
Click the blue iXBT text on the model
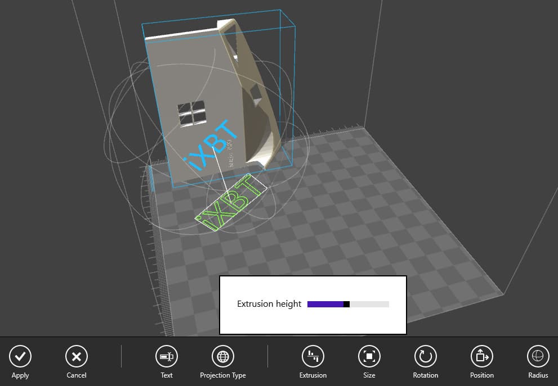coord(211,146)
